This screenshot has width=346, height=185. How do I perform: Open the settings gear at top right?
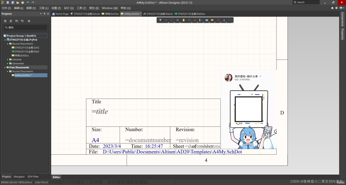(x=337, y=8)
